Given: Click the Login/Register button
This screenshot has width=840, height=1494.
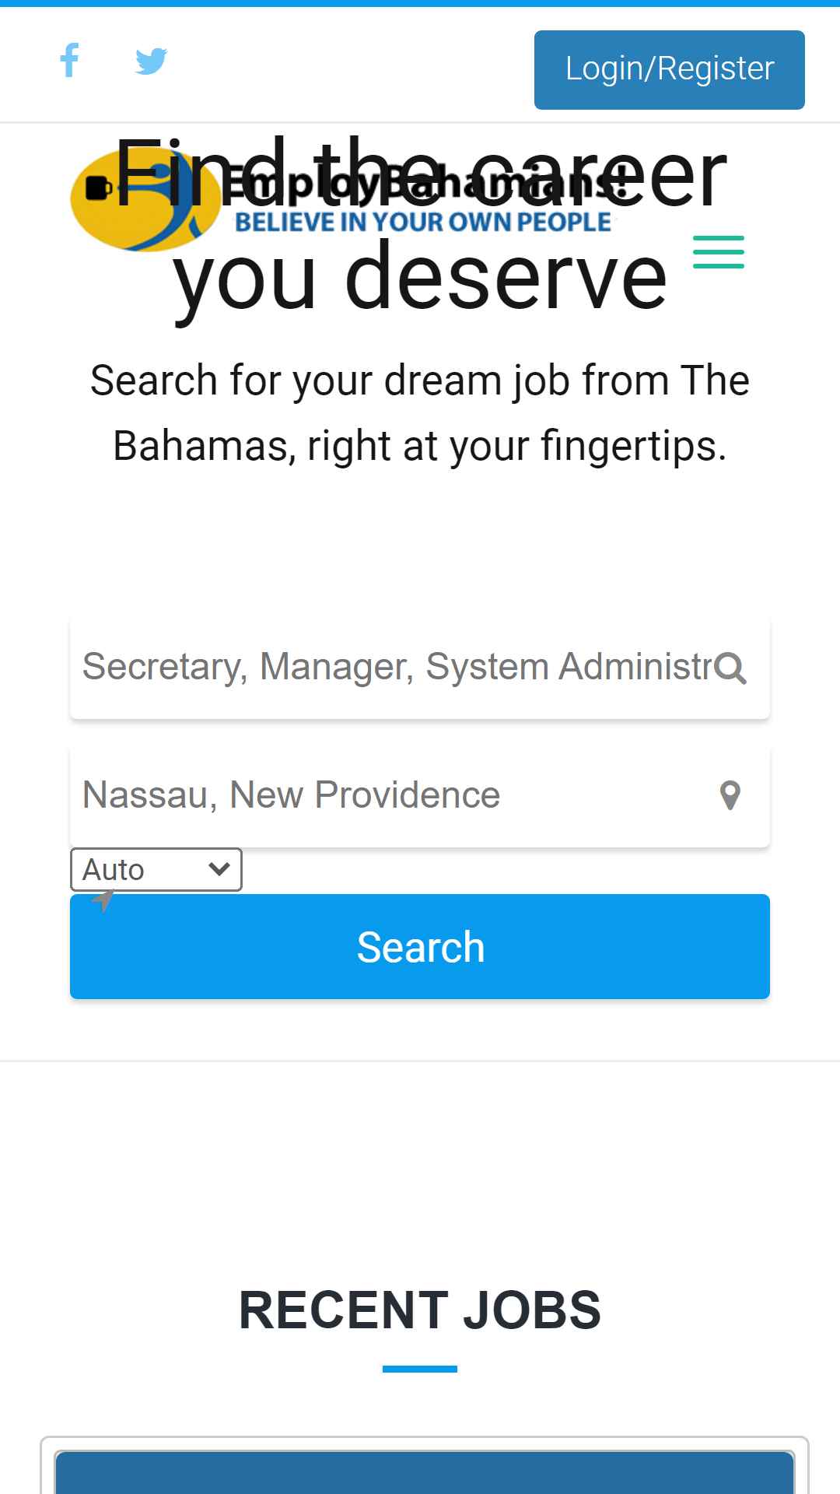Looking at the screenshot, I should point(670,70).
